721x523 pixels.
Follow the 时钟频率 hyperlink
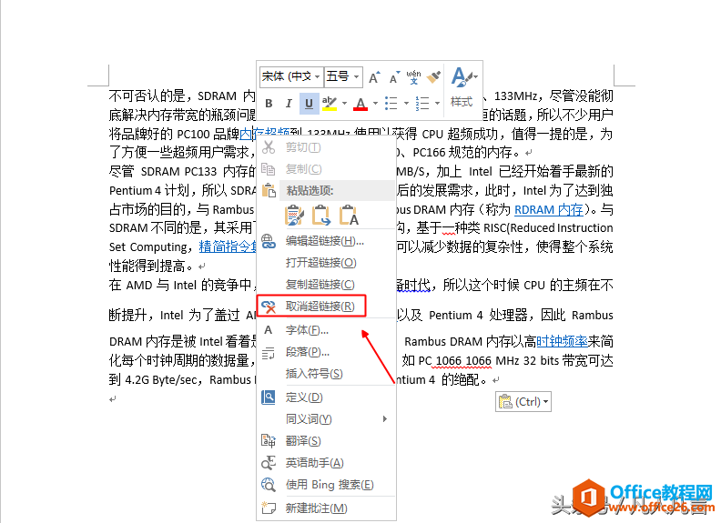[562, 341]
